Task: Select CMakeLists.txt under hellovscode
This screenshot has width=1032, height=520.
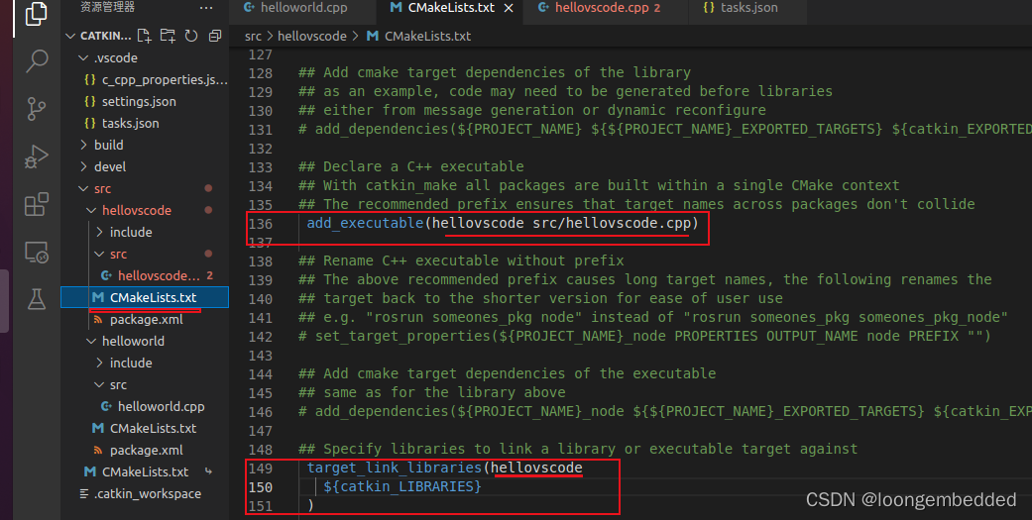Action: (x=145, y=297)
